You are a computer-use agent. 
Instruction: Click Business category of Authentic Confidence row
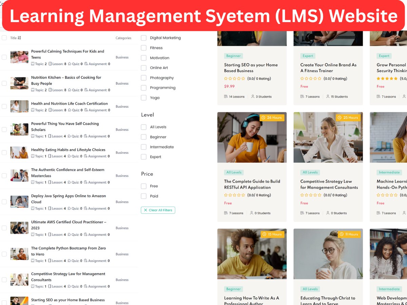(x=122, y=176)
